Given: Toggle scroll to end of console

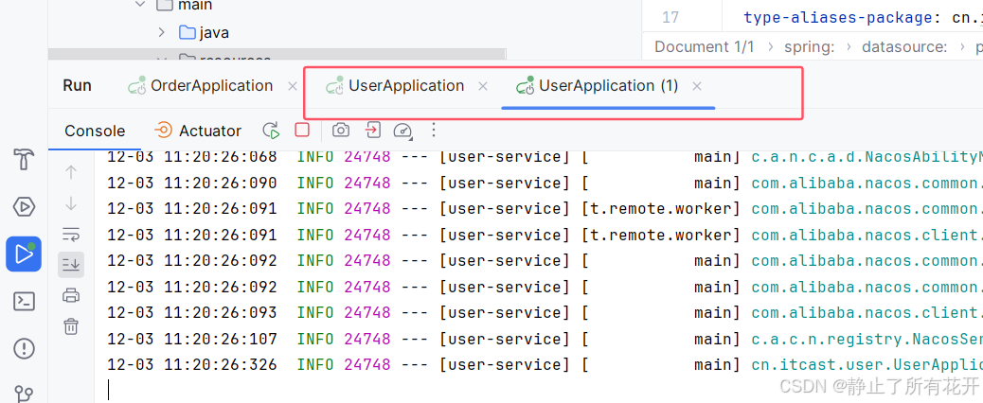Looking at the screenshot, I should 71,265.
